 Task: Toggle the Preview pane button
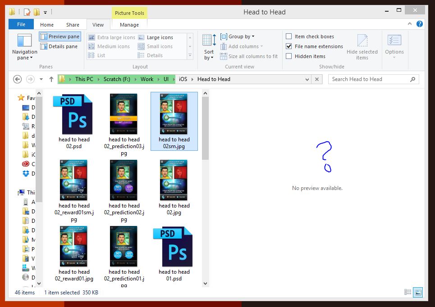click(x=60, y=36)
